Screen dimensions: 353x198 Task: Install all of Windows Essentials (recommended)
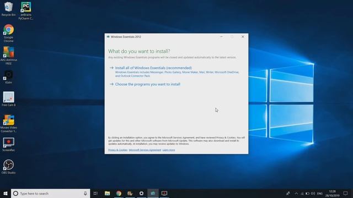[x=153, y=68]
